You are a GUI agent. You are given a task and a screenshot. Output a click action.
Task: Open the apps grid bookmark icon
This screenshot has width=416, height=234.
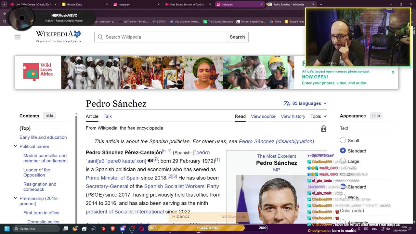coord(4,22)
